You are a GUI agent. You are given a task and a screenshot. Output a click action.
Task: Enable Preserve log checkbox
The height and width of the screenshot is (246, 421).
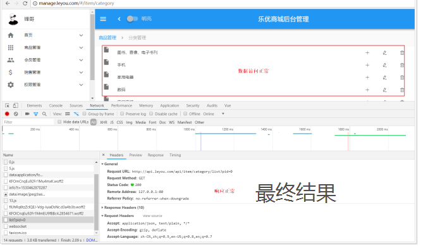click(122, 114)
